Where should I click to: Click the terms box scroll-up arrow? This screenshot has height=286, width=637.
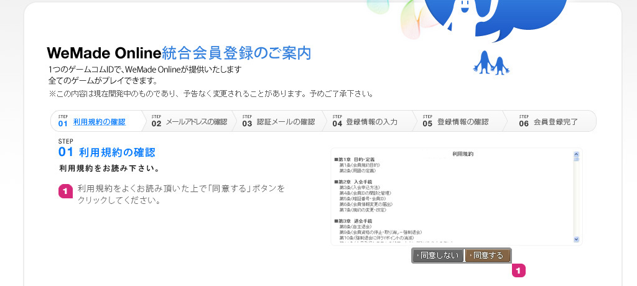point(576,154)
